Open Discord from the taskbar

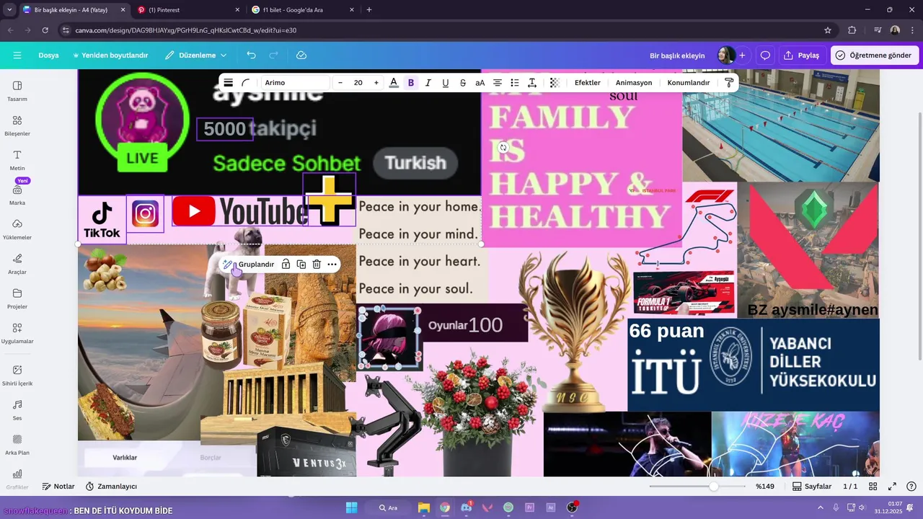[x=467, y=507]
